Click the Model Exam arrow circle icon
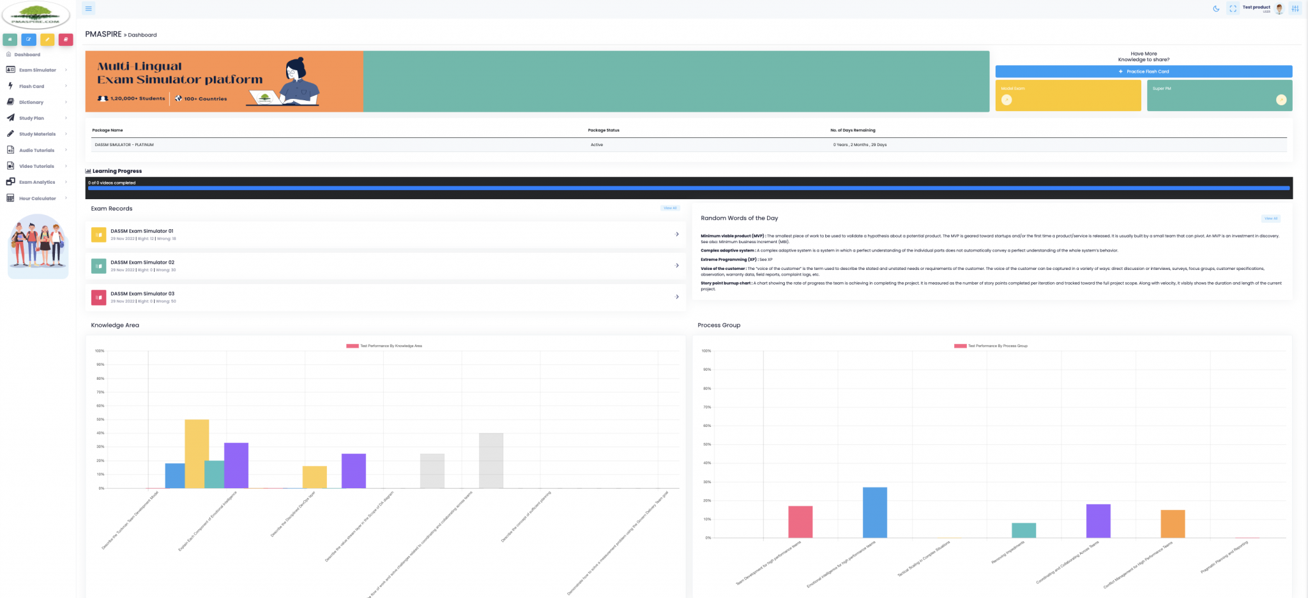The width and height of the screenshot is (1308, 598). pos(1007,100)
